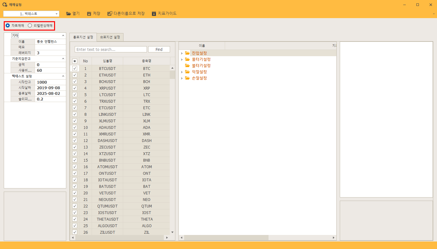Viewport: 437px width, 249px height.
Task: Switch to the 롱포지션 설정 tab
Action: tap(83, 37)
